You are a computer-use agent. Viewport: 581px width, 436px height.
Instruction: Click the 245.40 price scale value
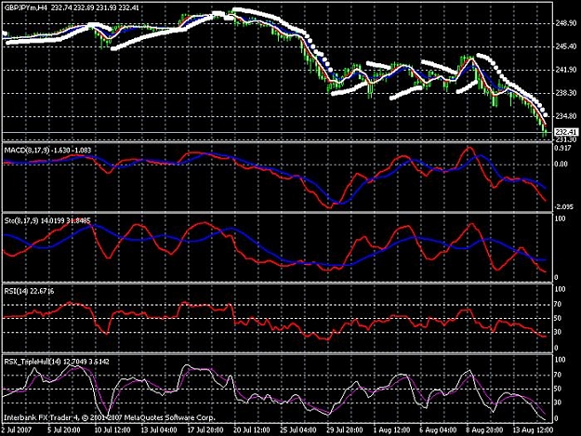coord(566,46)
